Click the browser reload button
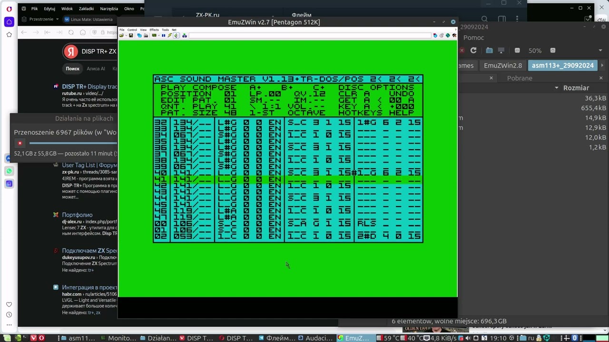 tap(71, 32)
